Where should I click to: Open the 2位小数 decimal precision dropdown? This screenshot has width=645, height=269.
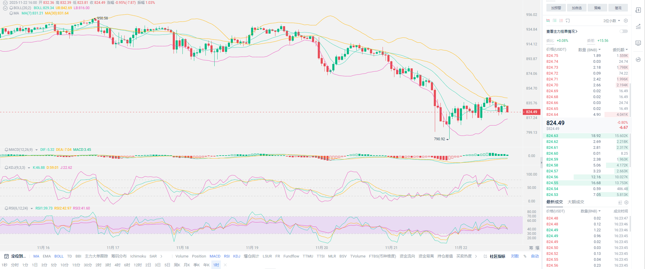point(611,21)
